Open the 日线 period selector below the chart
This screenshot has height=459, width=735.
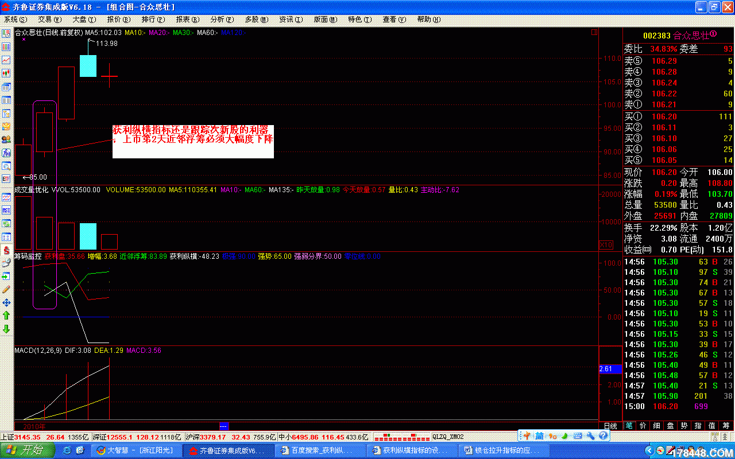coord(610,426)
